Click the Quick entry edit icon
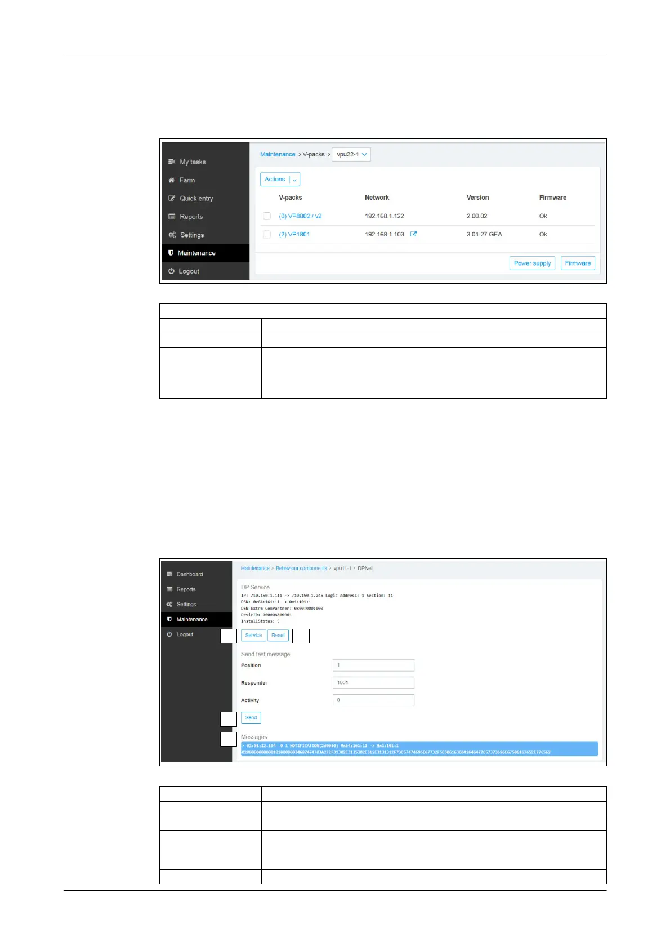Viewport: 670px width, 948px height. click(172, 198)
